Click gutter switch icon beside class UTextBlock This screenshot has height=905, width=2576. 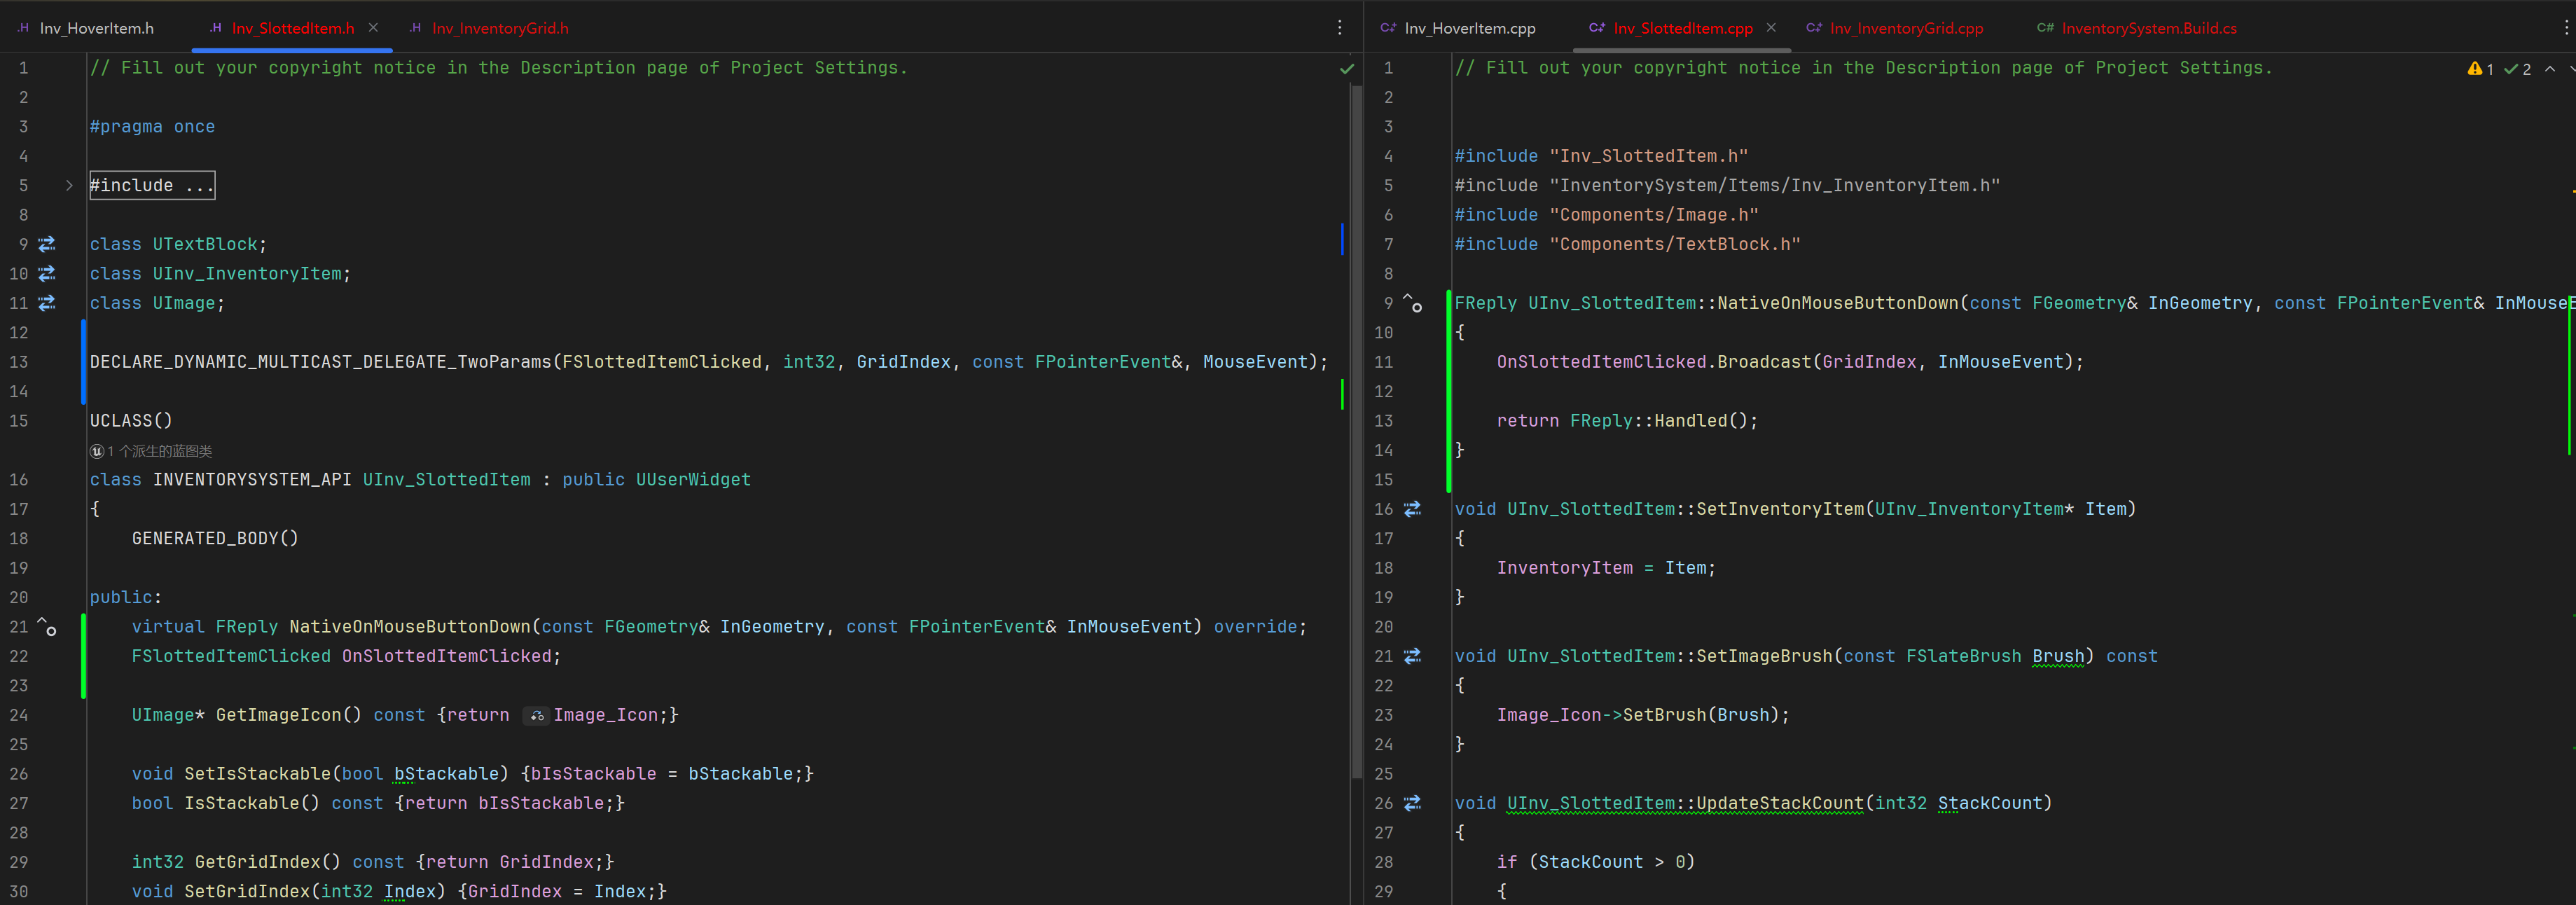point(47,244)
